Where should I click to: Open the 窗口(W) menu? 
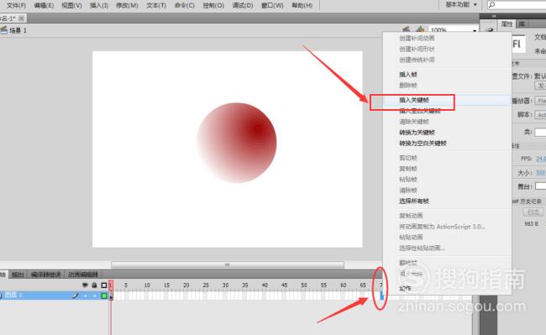(x=272, y=6)
